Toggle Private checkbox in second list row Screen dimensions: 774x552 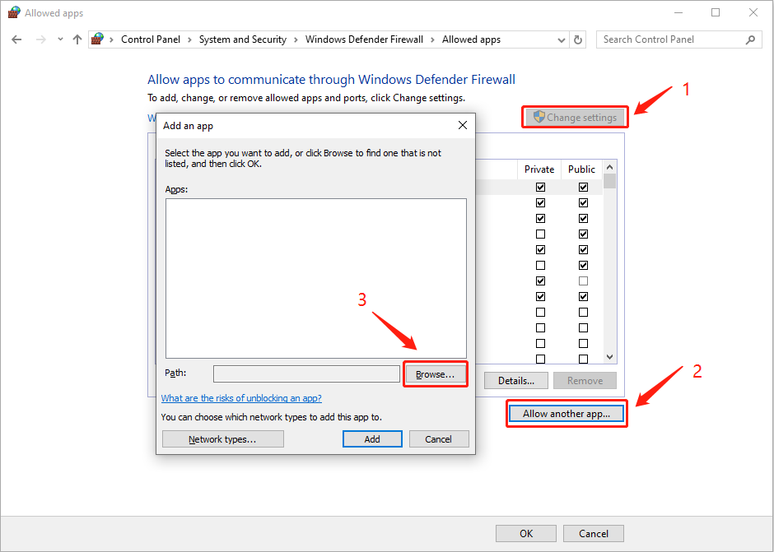(540, 202)
